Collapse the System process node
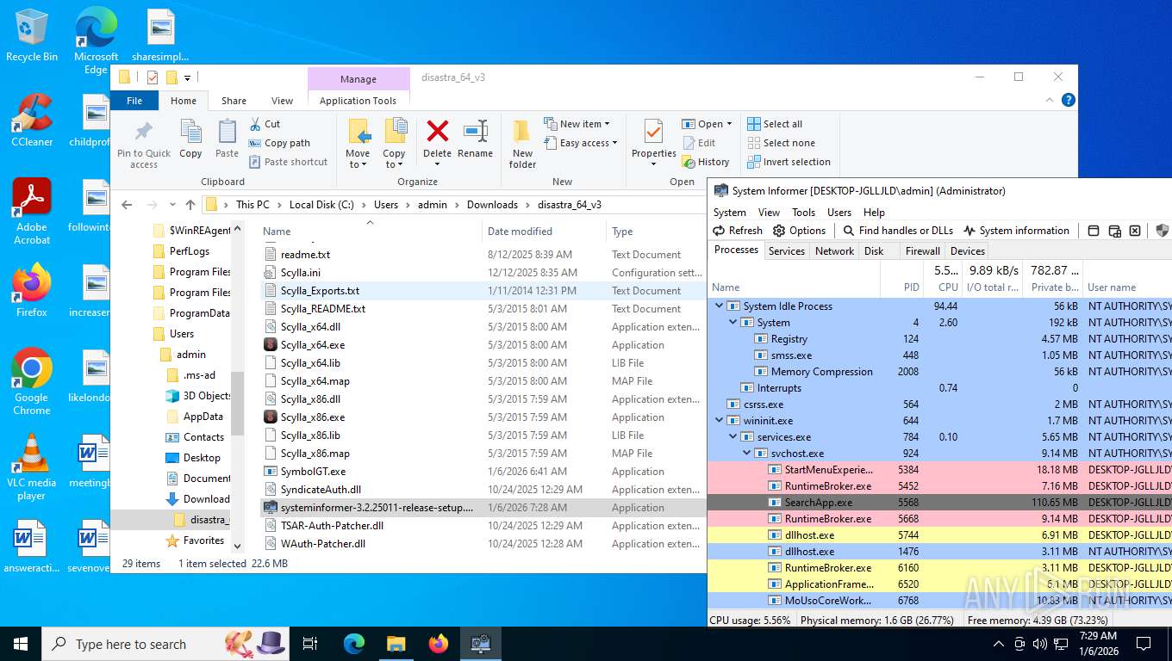 point(733,323)
